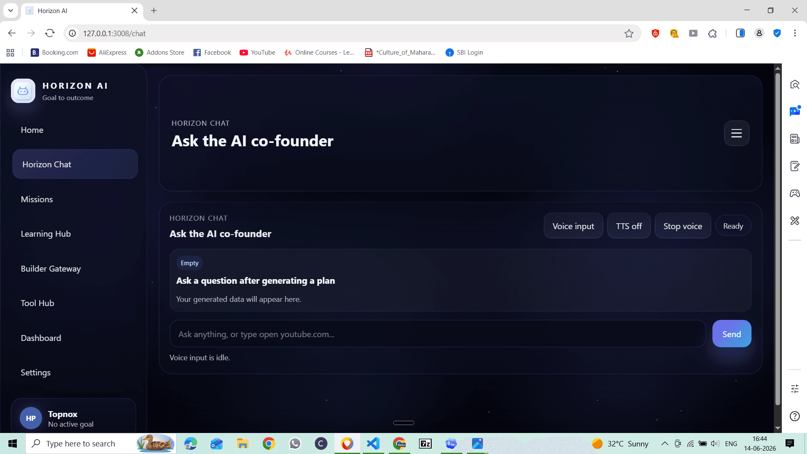The image size is (807, 454).
Task: Open the browser three-dot menu
Action: pos(795,33)
